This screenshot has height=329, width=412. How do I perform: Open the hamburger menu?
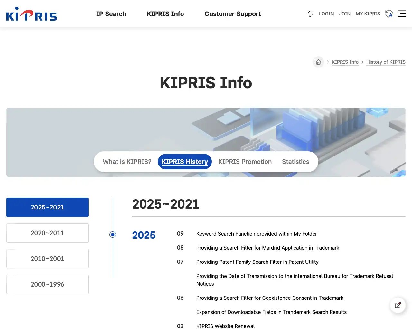402,14
